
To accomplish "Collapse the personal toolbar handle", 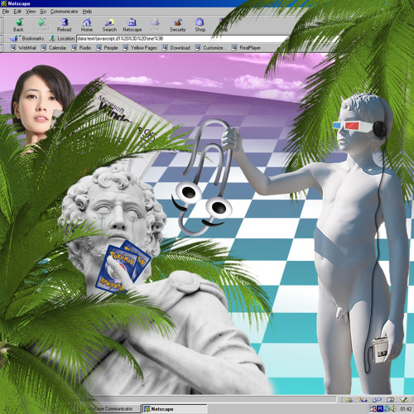I will pos(2,47).
